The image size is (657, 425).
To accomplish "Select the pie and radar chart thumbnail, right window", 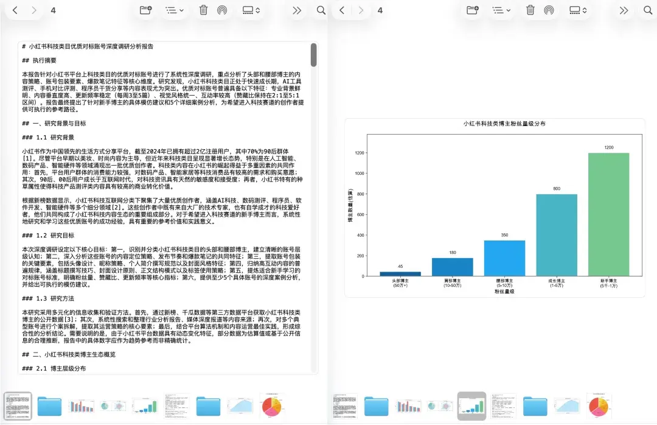I will 440,406.
